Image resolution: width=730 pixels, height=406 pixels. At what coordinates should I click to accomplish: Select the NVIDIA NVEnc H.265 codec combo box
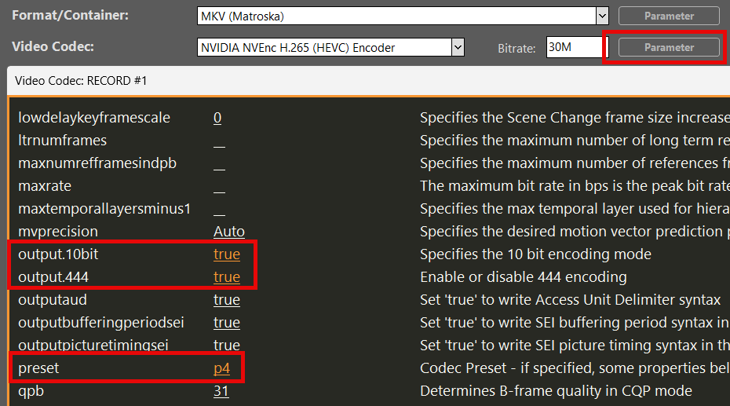(323, 48)
